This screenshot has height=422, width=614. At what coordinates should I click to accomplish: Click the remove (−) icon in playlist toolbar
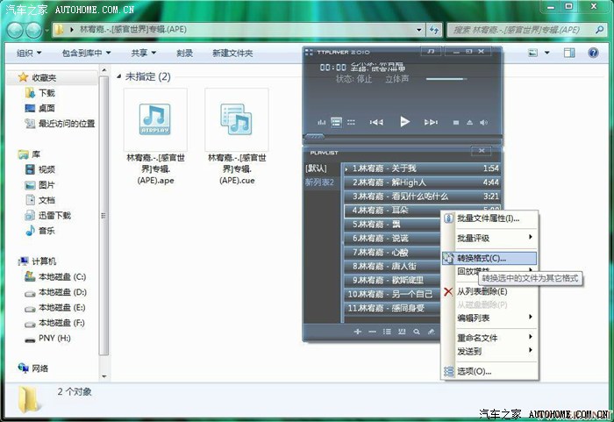[x=372, y=332]
